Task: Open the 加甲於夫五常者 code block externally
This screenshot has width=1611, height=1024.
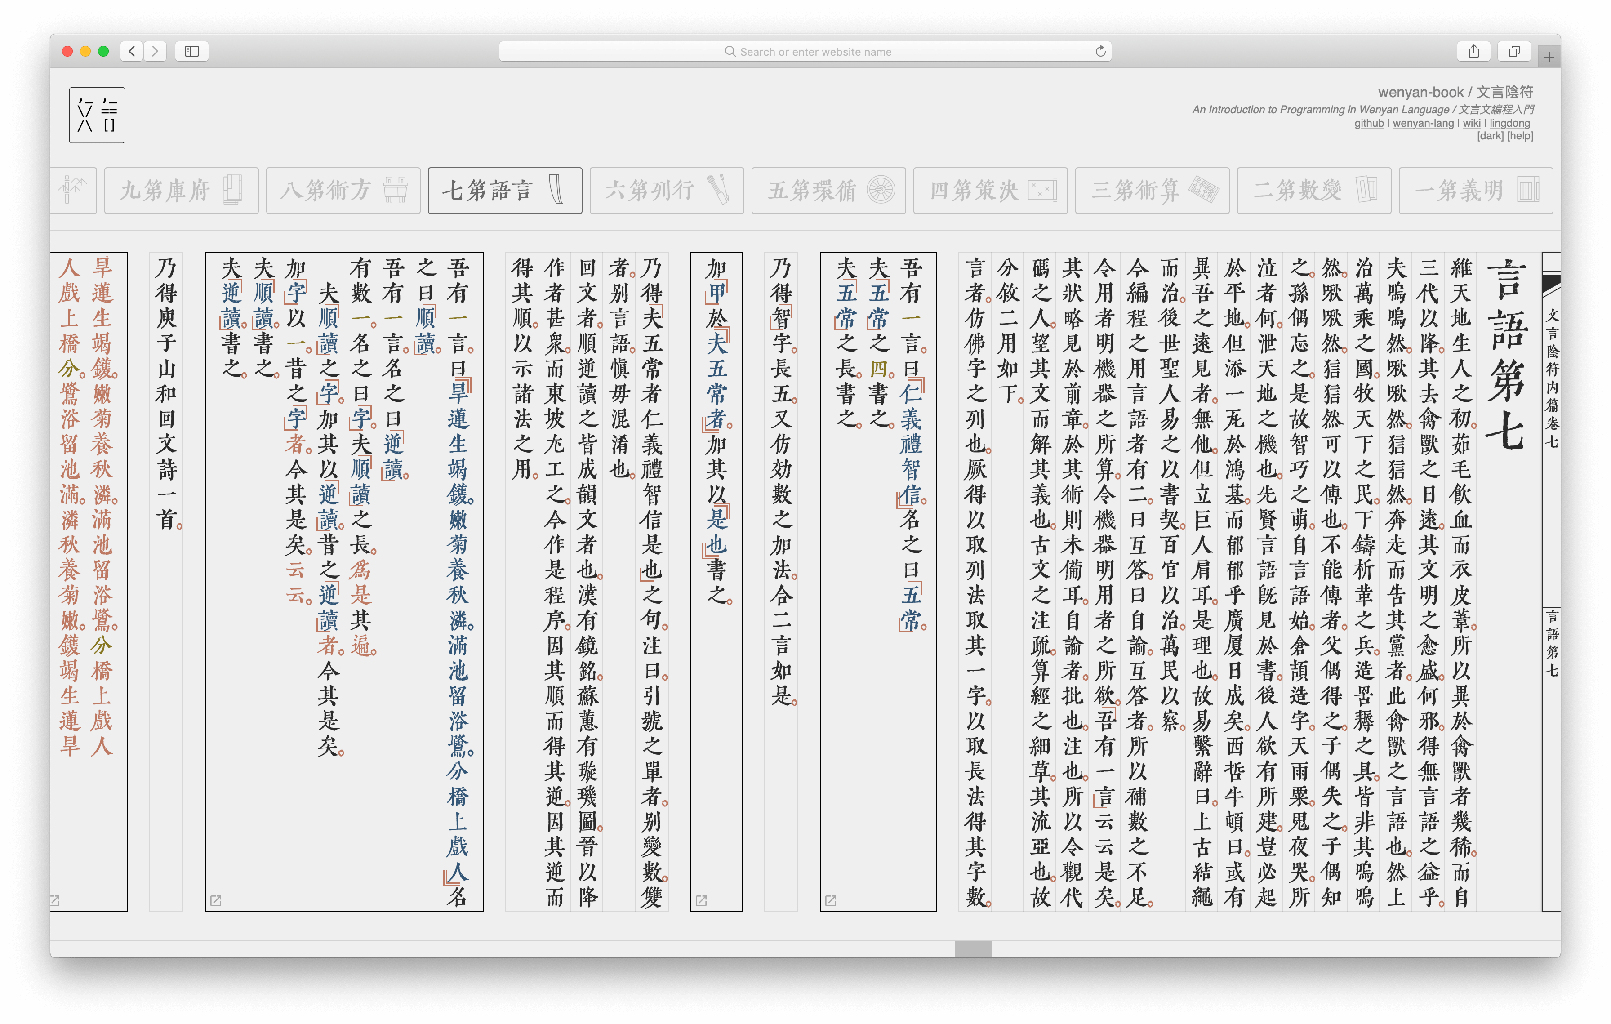Action: tap(701, 900)
